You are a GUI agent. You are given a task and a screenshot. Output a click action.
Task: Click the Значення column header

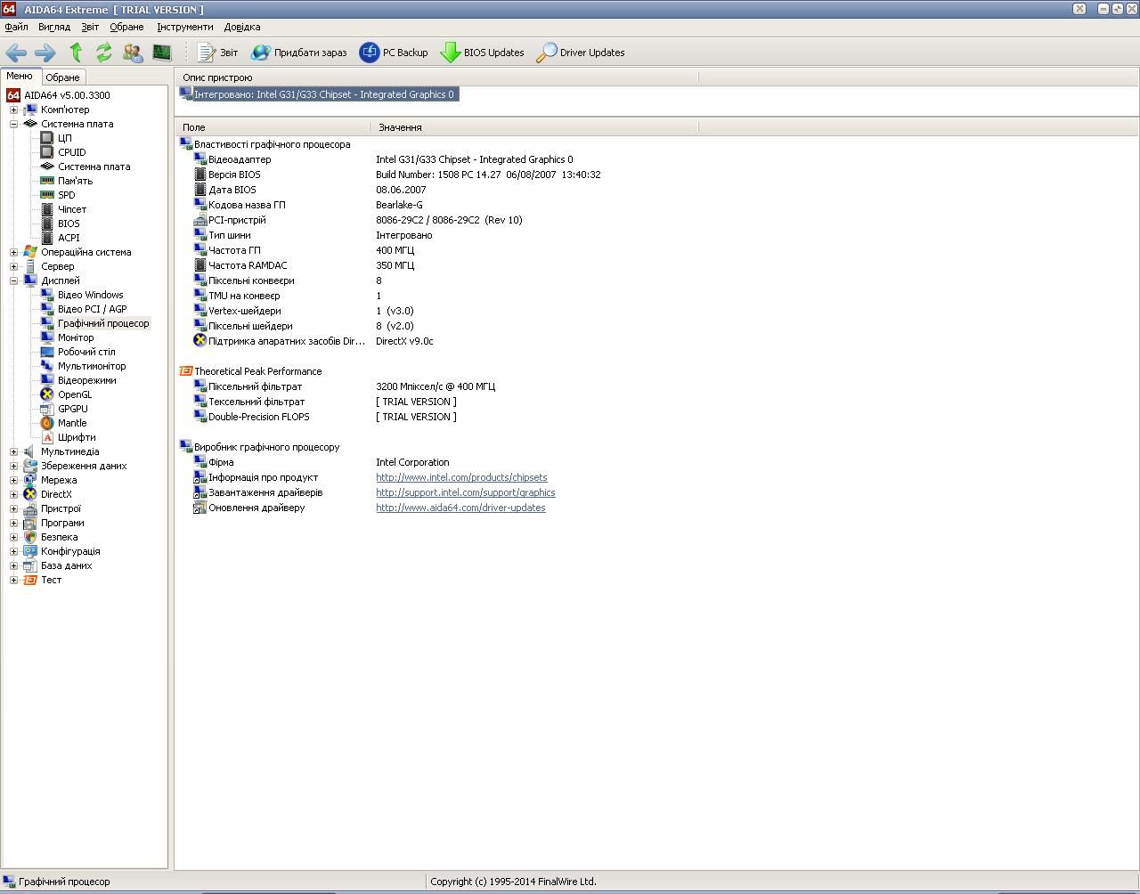point(534,127)
